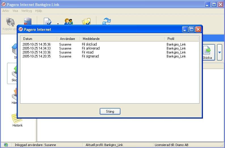Screen dimensions: 225x148
Task: Click the two-users toolbar icon
Action: [69, 22]
